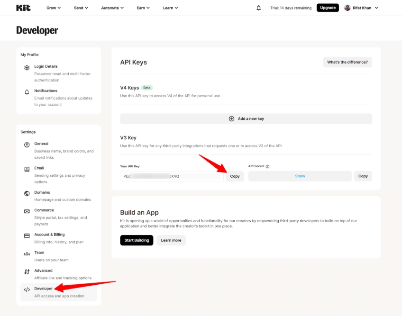402x316 pixels.
Task: Click the Upgrade button
Action: point(328,8)
